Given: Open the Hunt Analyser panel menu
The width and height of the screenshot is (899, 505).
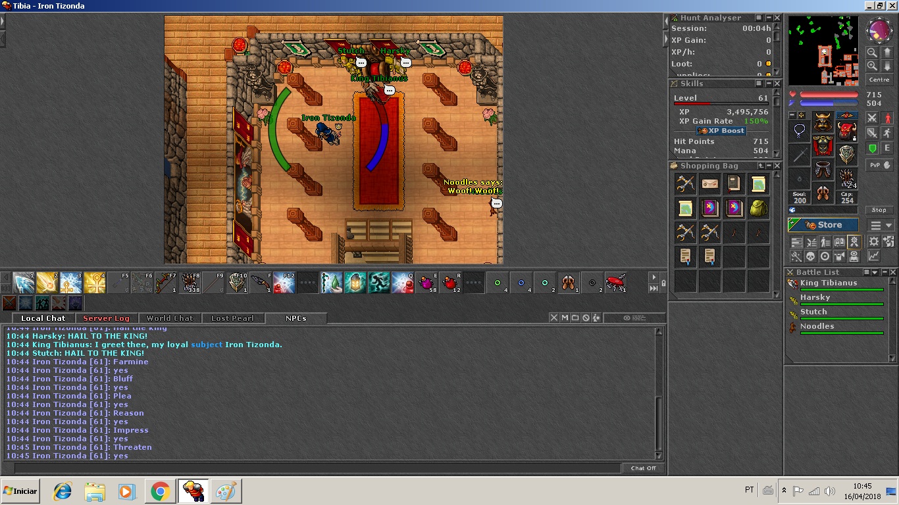Looking at the screenshot, I should (x=759, y=18).
